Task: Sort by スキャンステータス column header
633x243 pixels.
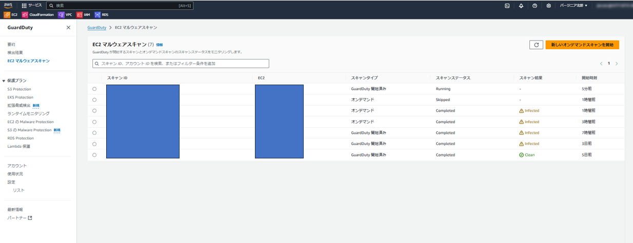Action: click(453, 78)
